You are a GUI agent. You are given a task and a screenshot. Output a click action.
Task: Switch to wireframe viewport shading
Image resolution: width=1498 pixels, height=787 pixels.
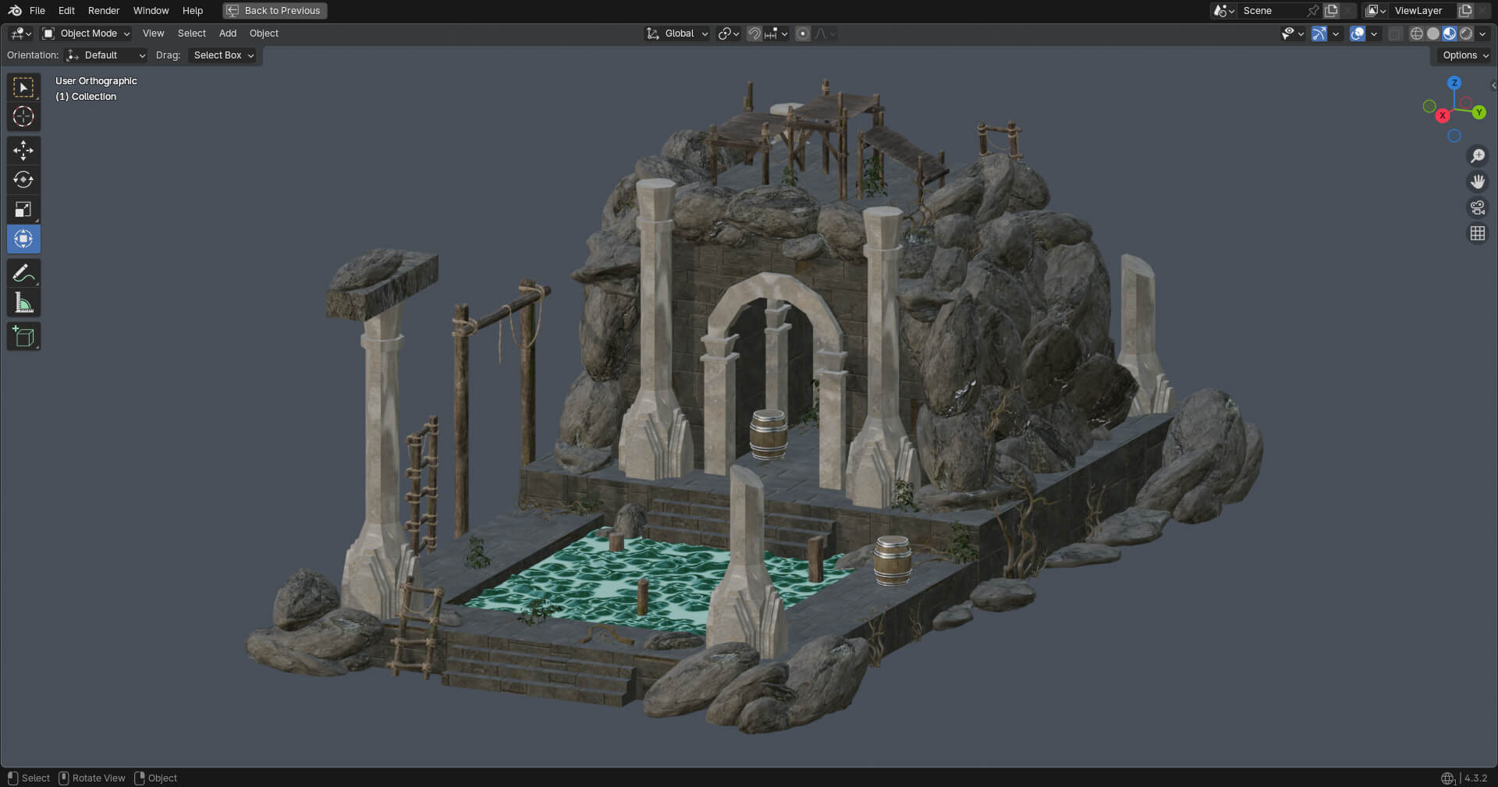[1416, 34]
